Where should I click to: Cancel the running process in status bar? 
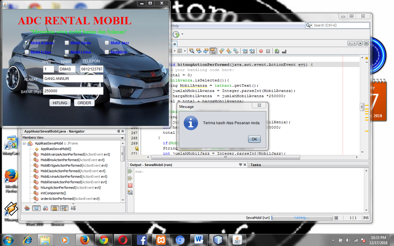(336, 218)
